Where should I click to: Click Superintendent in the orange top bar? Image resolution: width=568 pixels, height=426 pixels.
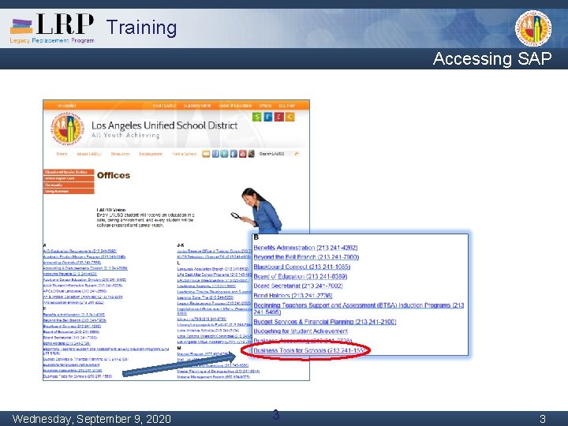click(197, 106)
